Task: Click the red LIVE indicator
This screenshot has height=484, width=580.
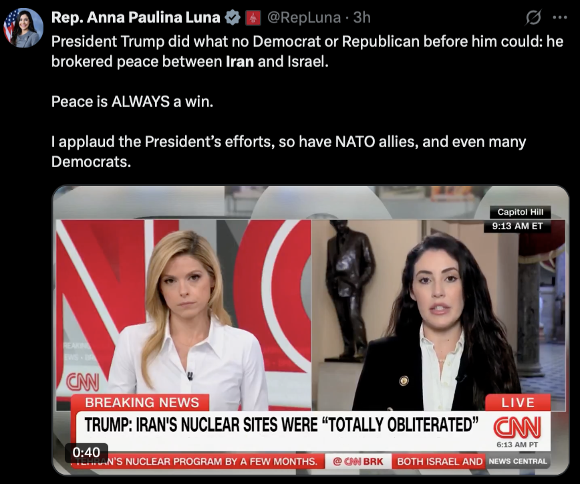Action: point(518,402)
